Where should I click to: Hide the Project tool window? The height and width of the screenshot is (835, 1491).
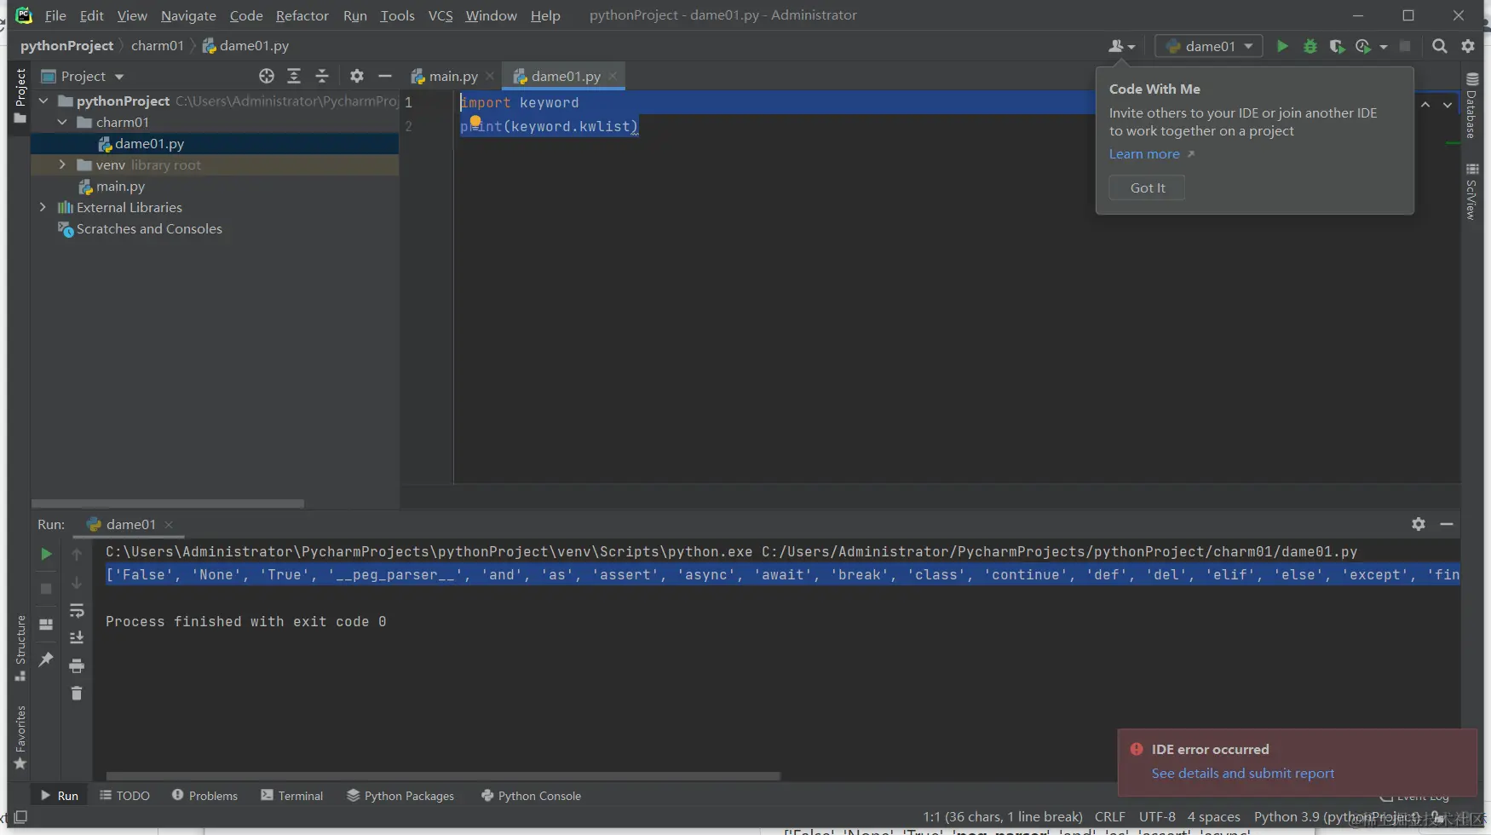coord(385,76)
